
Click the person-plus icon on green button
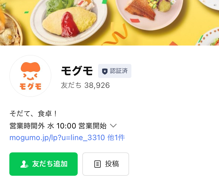point(25,164)
